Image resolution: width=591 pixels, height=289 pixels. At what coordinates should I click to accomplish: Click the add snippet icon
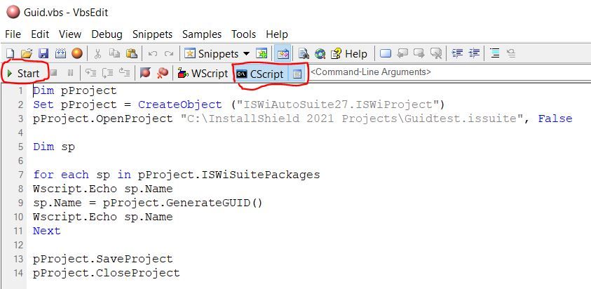261,54
